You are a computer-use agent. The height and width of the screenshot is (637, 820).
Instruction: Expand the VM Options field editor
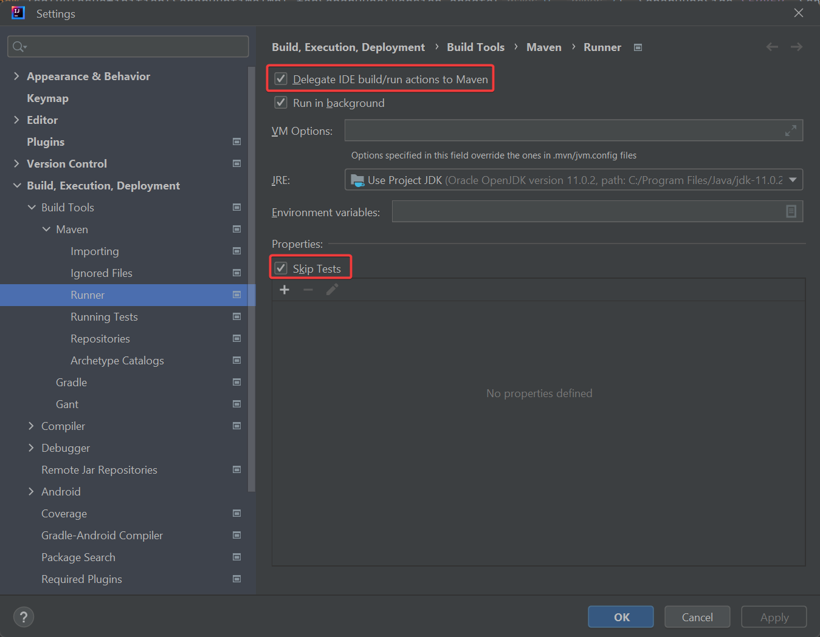(790, 131)
